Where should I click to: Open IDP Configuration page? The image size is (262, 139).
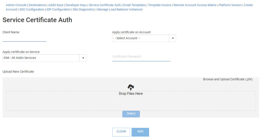[59, 9]
